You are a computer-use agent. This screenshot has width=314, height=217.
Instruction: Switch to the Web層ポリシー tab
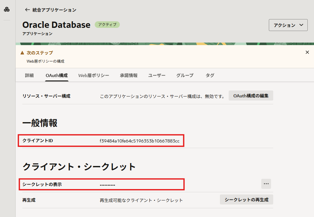(94, 75)
